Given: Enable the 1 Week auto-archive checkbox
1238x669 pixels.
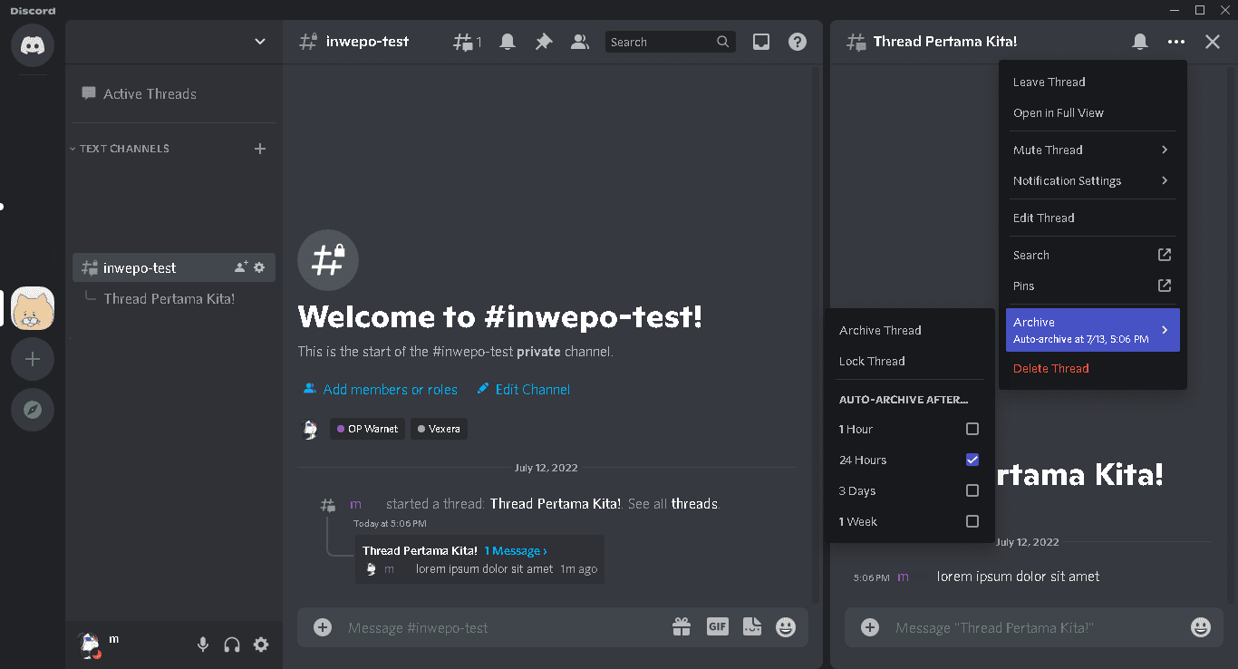Looking at the screenshot, I should click(x=972, y=521).
